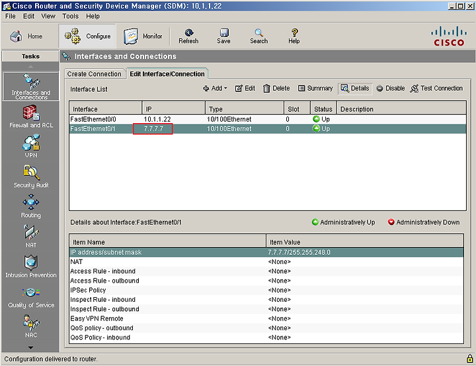The width and height of the screenshot is (476, 366).
Task: Click the Cisco logo
Action: 449,36
